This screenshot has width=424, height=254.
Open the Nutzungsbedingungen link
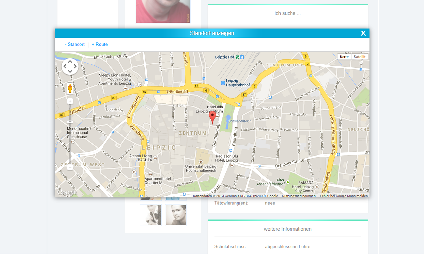[299, 196]
